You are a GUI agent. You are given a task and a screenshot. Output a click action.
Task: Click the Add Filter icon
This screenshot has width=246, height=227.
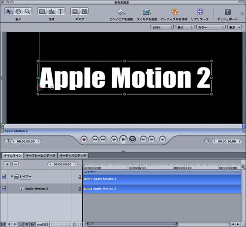click(147, 12)
